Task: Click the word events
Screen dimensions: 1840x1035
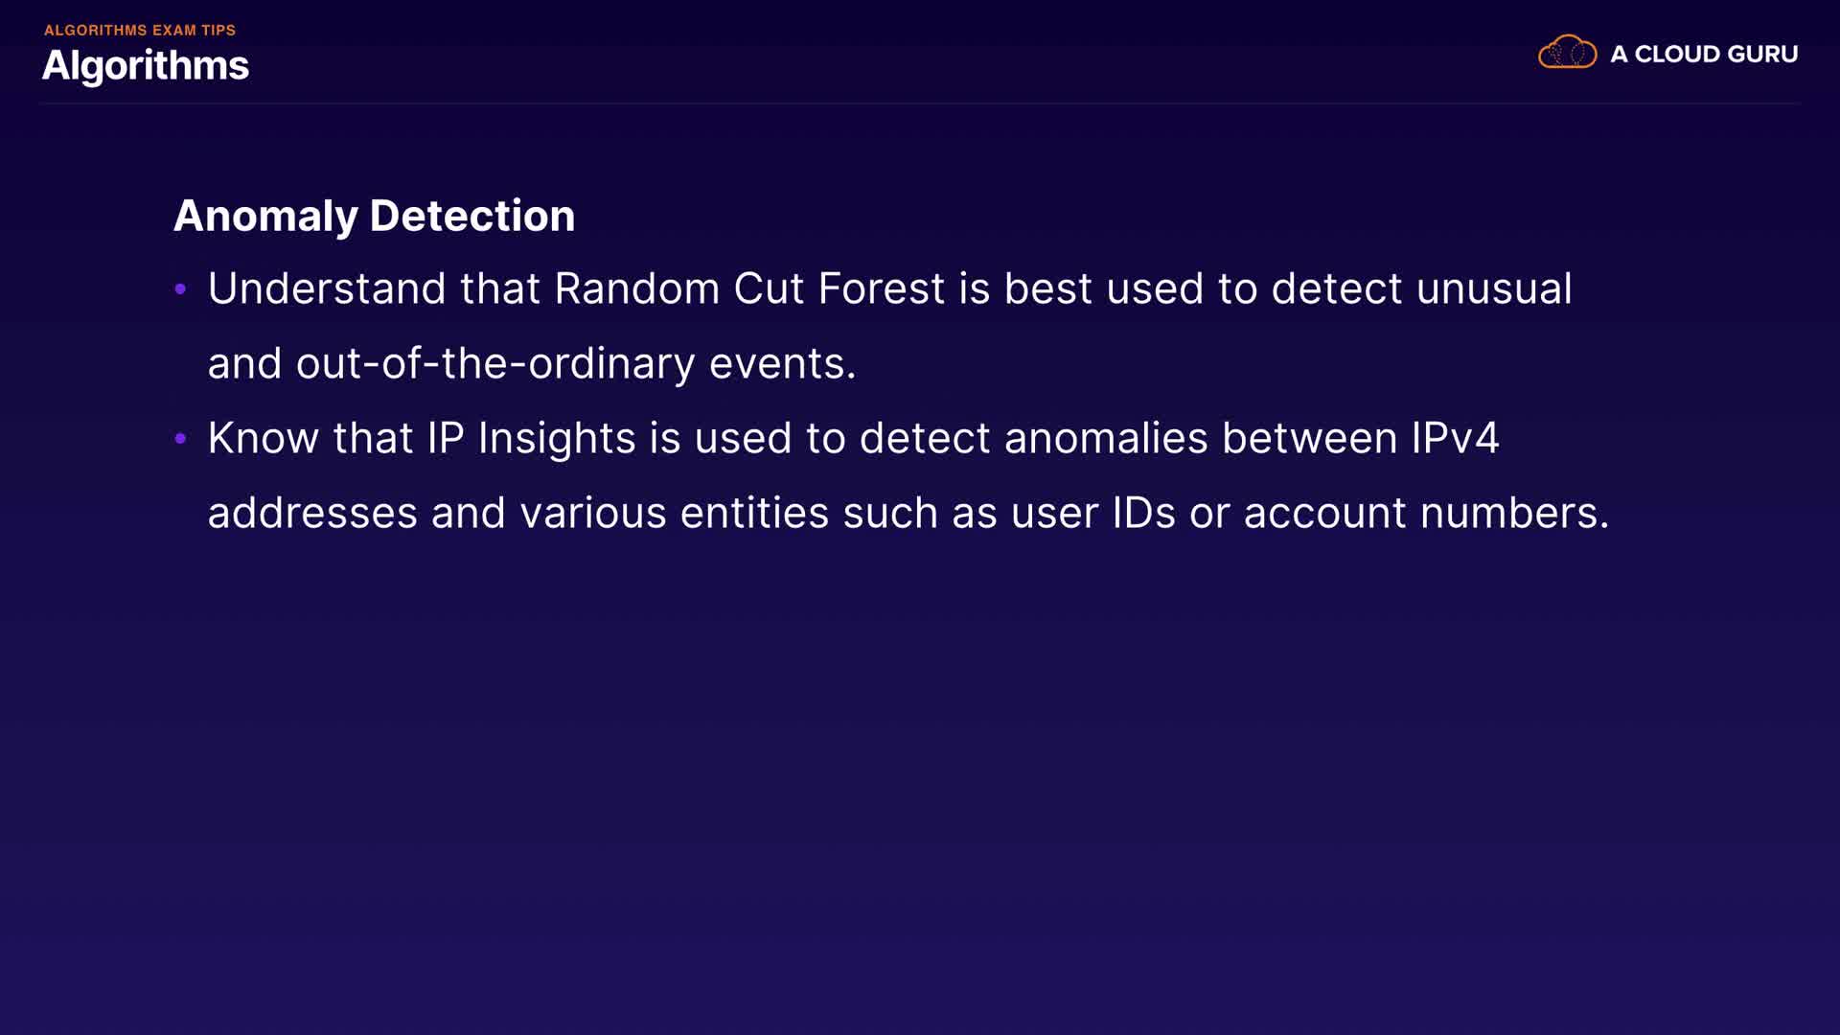Action: (x=781, y=364)
